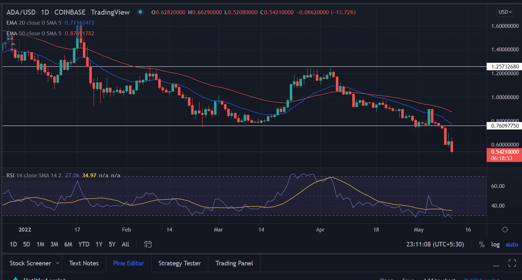Enable logarithmic scale with log
Screen dimensions: 522x280
[496, 244]
